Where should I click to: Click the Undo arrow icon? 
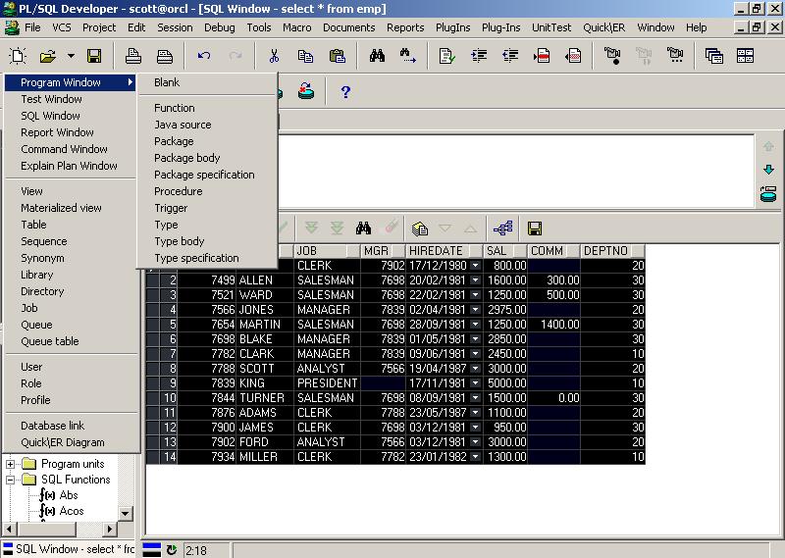pyautogui.click(x=204, y=56)
